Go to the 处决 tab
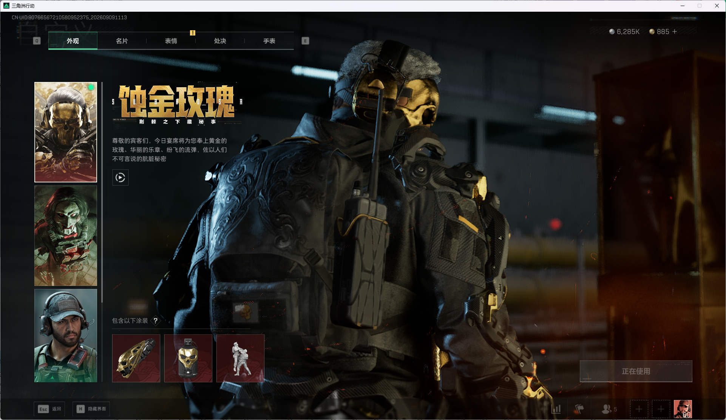Viewport: 726px width, 420px height. pyautogui.click(x=220, y=41)
